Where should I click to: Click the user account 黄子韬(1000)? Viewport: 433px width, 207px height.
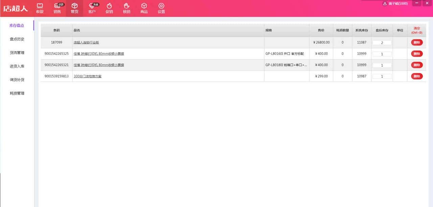pyautogui.click(x=395, y=4)
